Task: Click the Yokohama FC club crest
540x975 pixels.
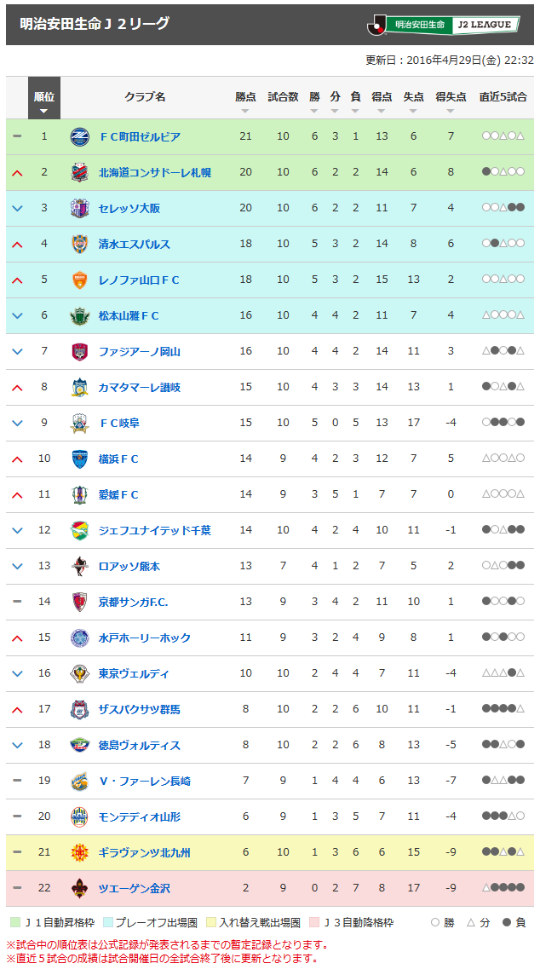Action: [x=79, y=459]
